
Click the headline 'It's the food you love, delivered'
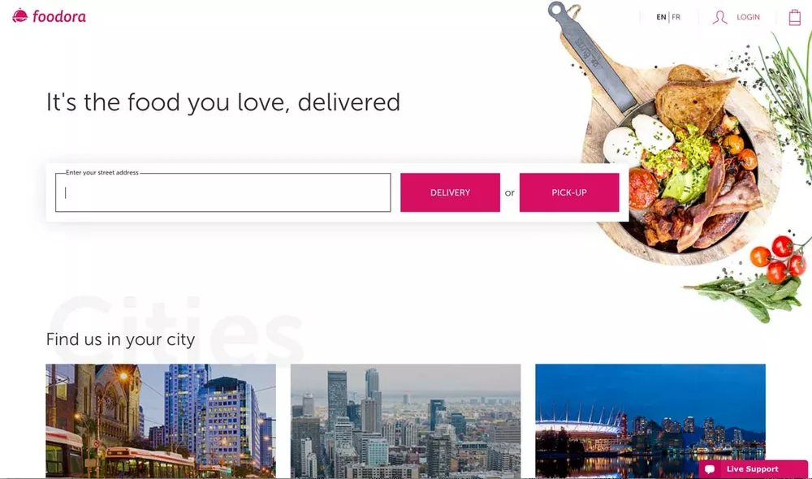click(x=223, y=102)
